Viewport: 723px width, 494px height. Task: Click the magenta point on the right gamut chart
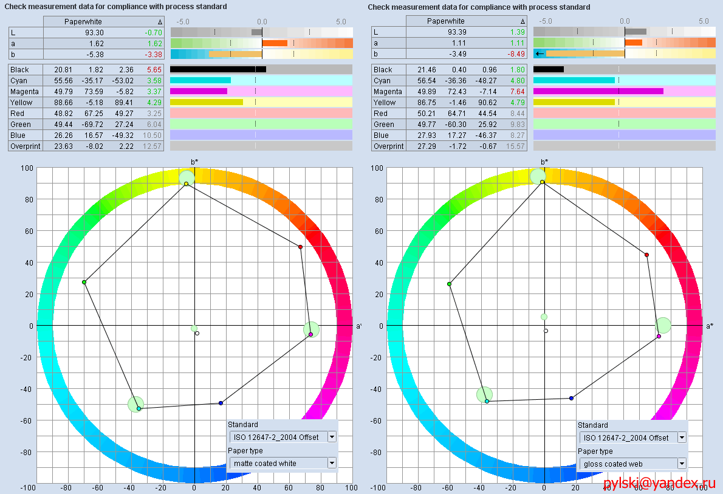pyautogui.click(x=659, y=336)
